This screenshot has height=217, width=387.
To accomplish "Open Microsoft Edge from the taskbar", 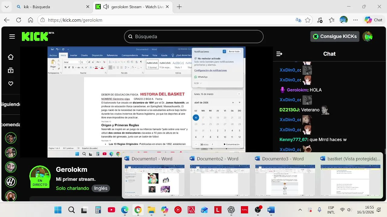I will coord(125,210).
